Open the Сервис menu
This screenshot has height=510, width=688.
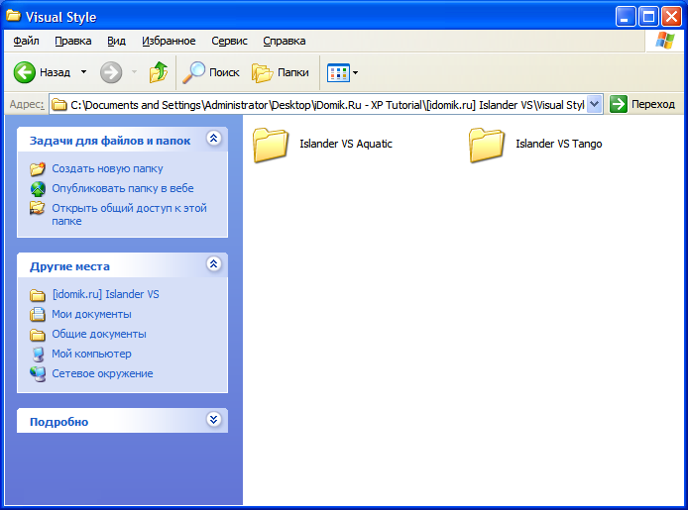(230, 41)
